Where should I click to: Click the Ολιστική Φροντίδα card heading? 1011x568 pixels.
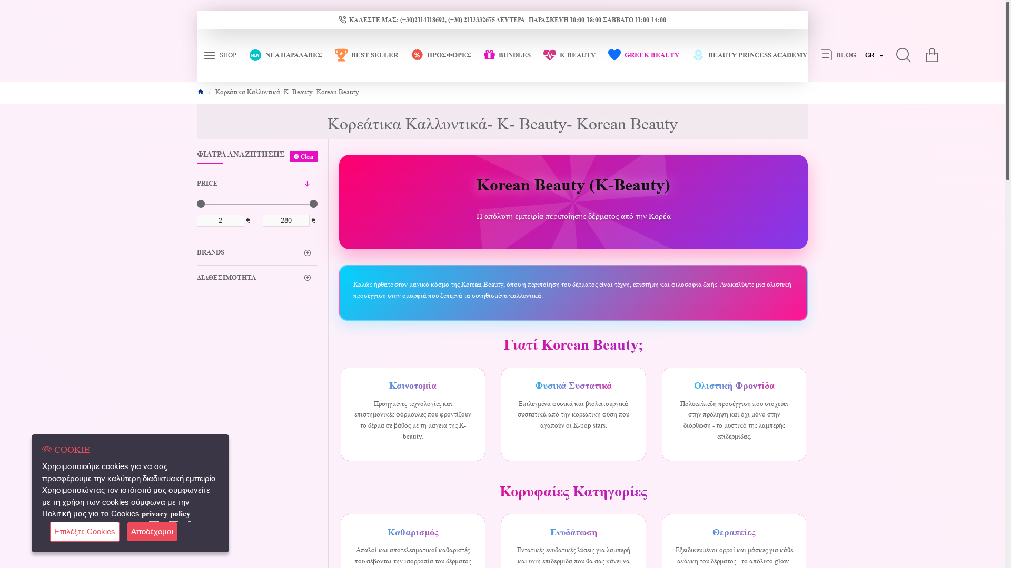734,386
